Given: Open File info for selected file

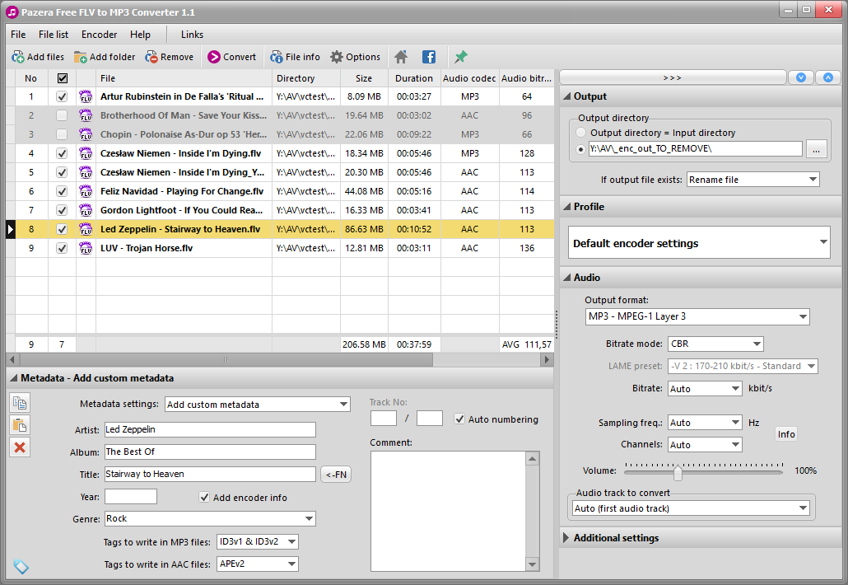Looking at the screenshot, I should (296, 57).
